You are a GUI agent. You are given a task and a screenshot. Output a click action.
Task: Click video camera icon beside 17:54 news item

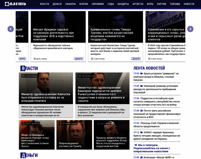point(141,74)
